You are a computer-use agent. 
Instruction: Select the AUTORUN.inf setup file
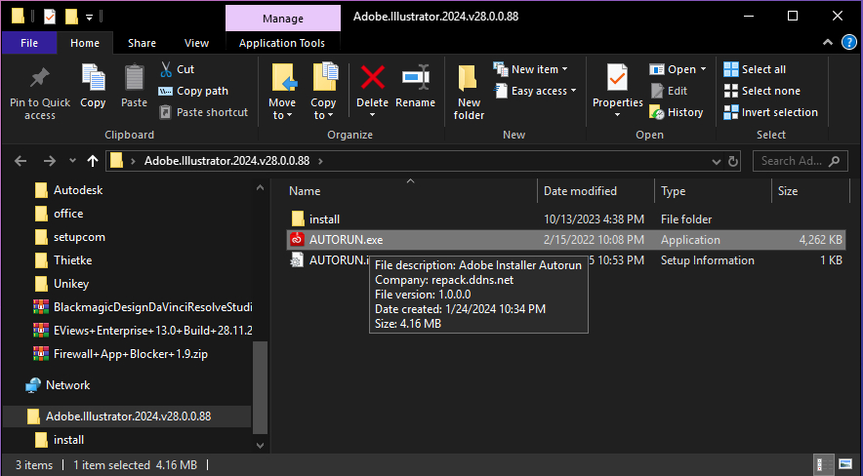point(566,260)
